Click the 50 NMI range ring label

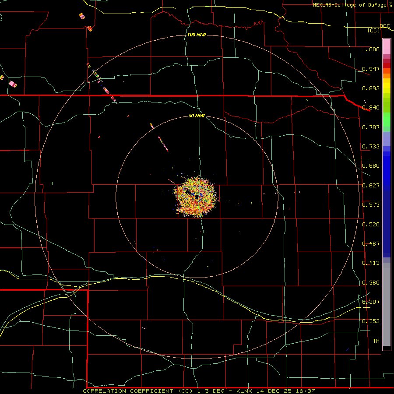click(x=197, y=116)
